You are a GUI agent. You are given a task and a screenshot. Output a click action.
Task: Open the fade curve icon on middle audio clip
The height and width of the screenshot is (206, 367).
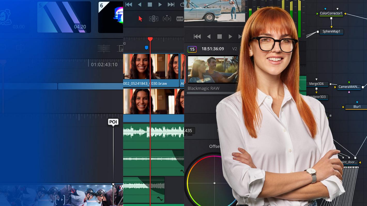click(x=182, y=171)
